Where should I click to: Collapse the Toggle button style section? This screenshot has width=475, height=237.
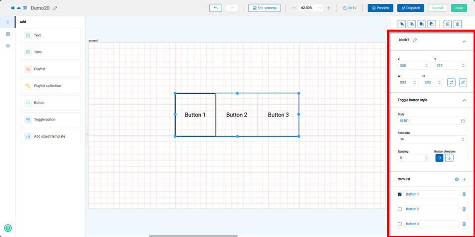click(464, 100)
